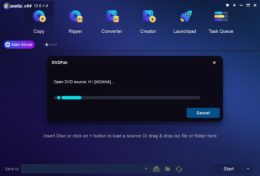
Task: Cancel opening the DVD source
Action: point(203,113)
